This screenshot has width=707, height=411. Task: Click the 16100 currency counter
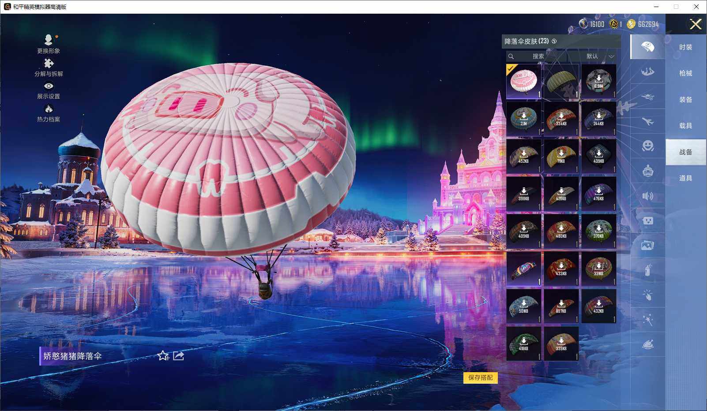tap(592, 24)
